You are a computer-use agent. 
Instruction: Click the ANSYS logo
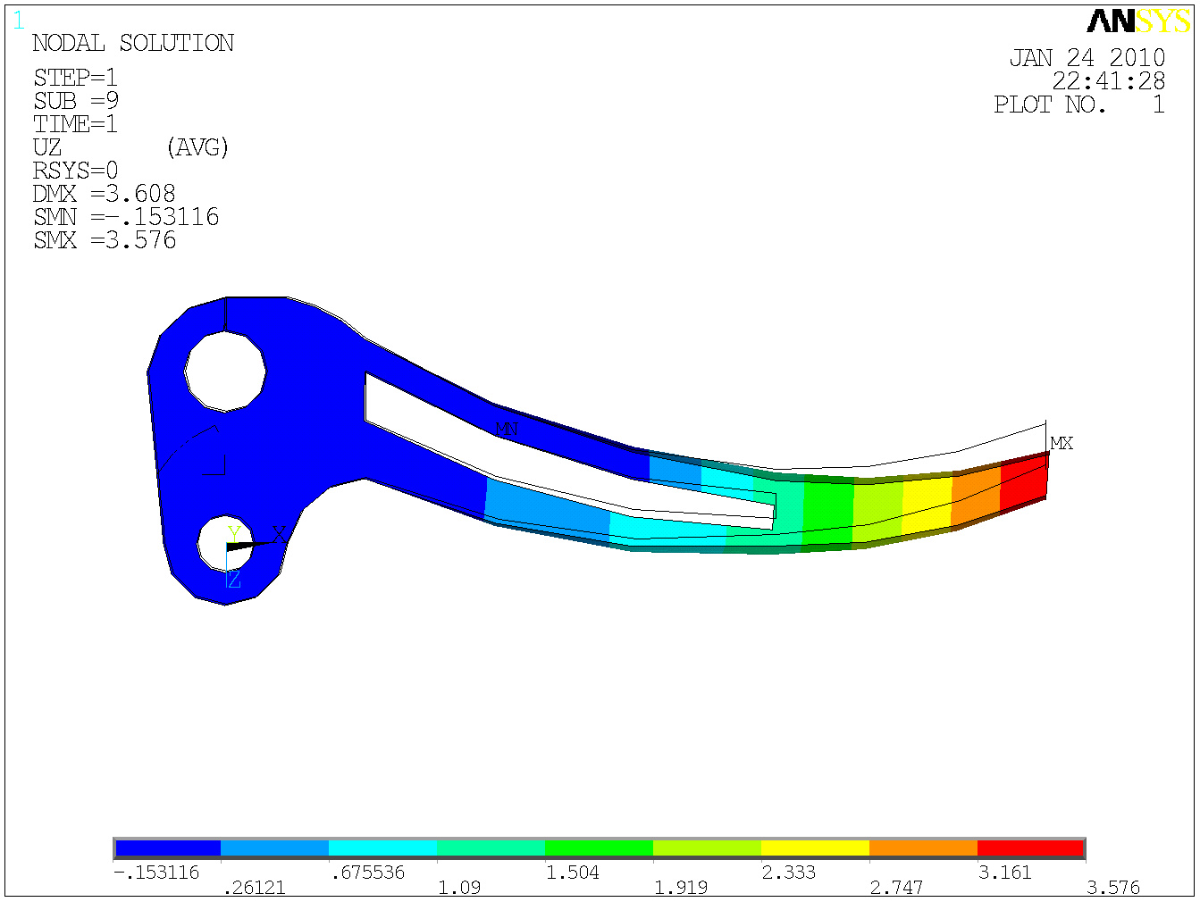[1138, 21]
